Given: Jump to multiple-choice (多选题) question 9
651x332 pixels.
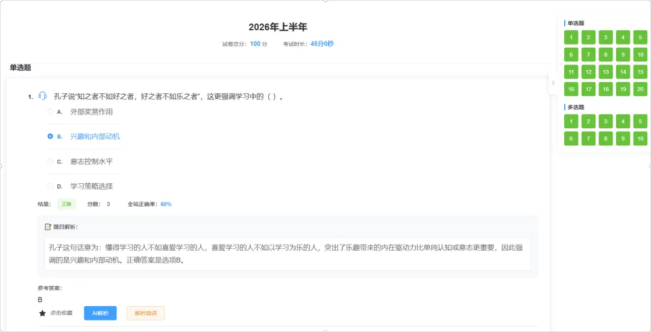Looking at the screenshot, I should click(623, 139).
